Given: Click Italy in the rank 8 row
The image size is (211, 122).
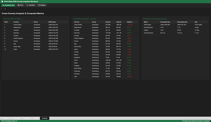Looking at the screenshot, I should pos(15,44).
